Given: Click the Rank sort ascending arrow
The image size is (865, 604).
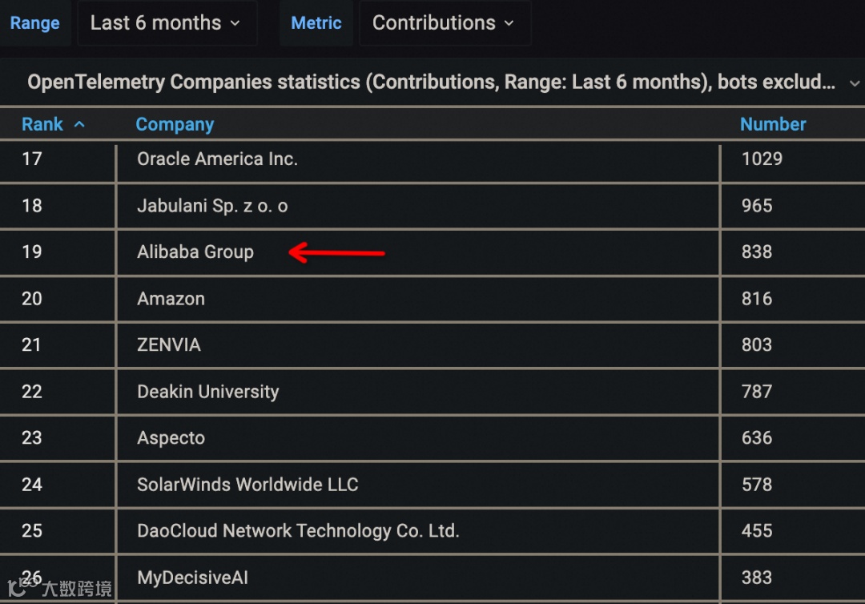Looking at the screenshot, I should pyautogui.click(x=79, y=124).
